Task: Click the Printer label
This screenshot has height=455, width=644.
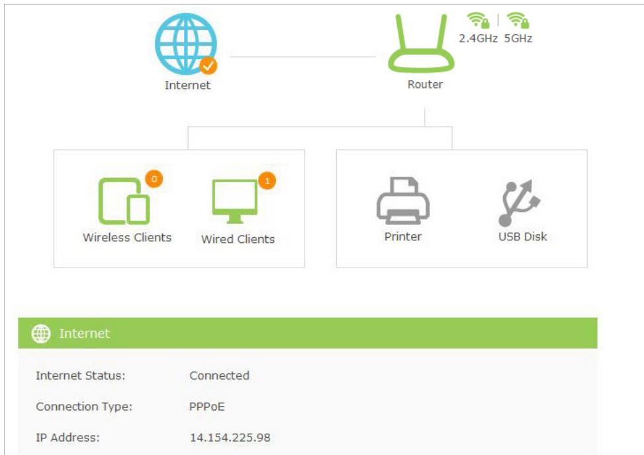Action: click(403, 236)
